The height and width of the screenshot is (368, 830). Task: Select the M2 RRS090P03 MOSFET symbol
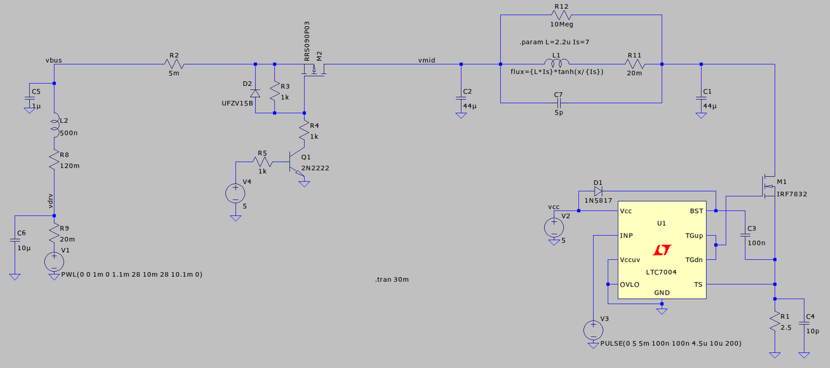pyautogui.click(x=313, y=70)
